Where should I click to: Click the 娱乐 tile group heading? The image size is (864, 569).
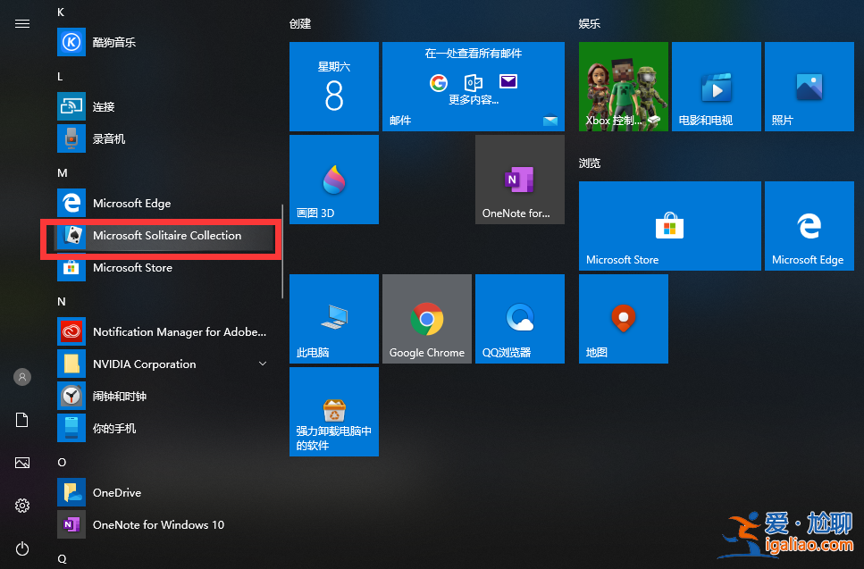click(590, 23)
